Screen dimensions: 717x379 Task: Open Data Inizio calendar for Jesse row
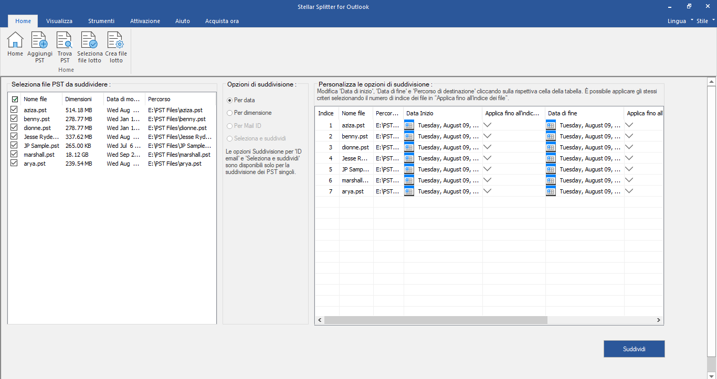(x=409, y=158)
